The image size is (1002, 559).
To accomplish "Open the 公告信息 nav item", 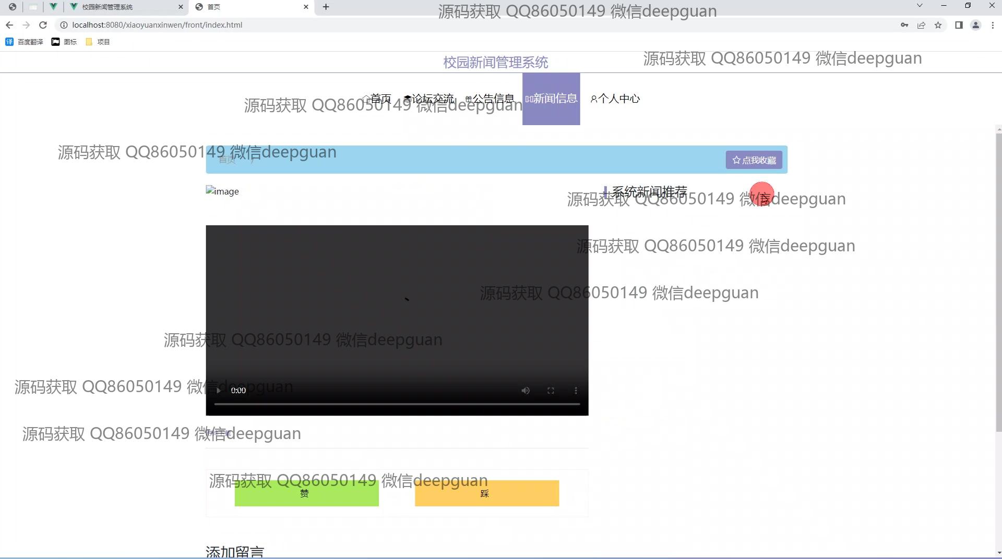I will [x=490, y=99].
